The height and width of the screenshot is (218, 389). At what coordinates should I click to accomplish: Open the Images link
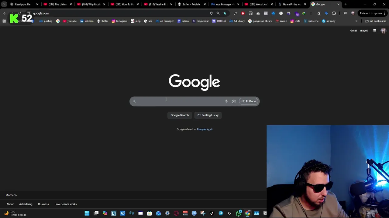point(363,31)
